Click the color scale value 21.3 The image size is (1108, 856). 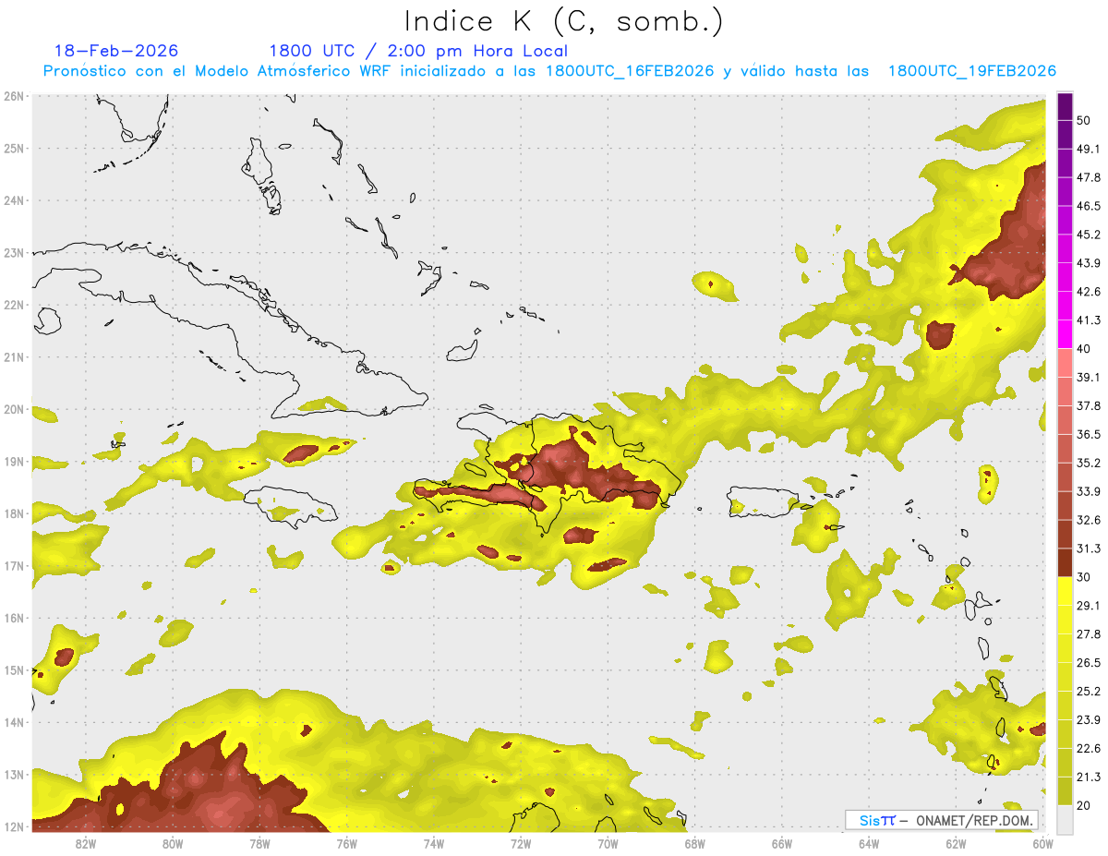1088,778
